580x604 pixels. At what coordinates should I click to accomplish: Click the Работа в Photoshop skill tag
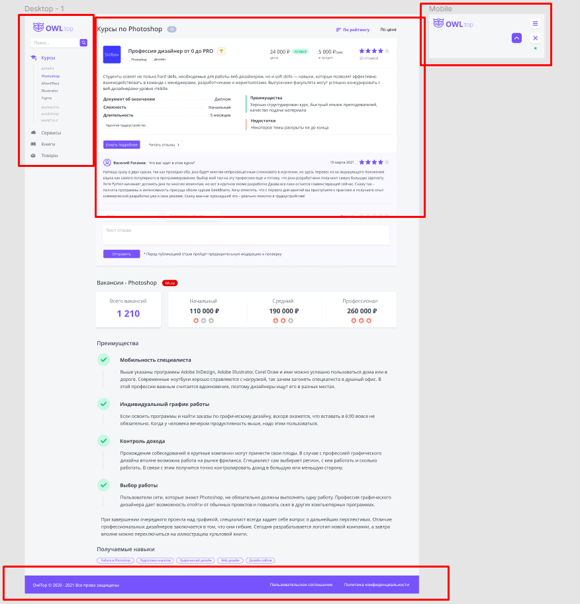click(x=116, y=560)
